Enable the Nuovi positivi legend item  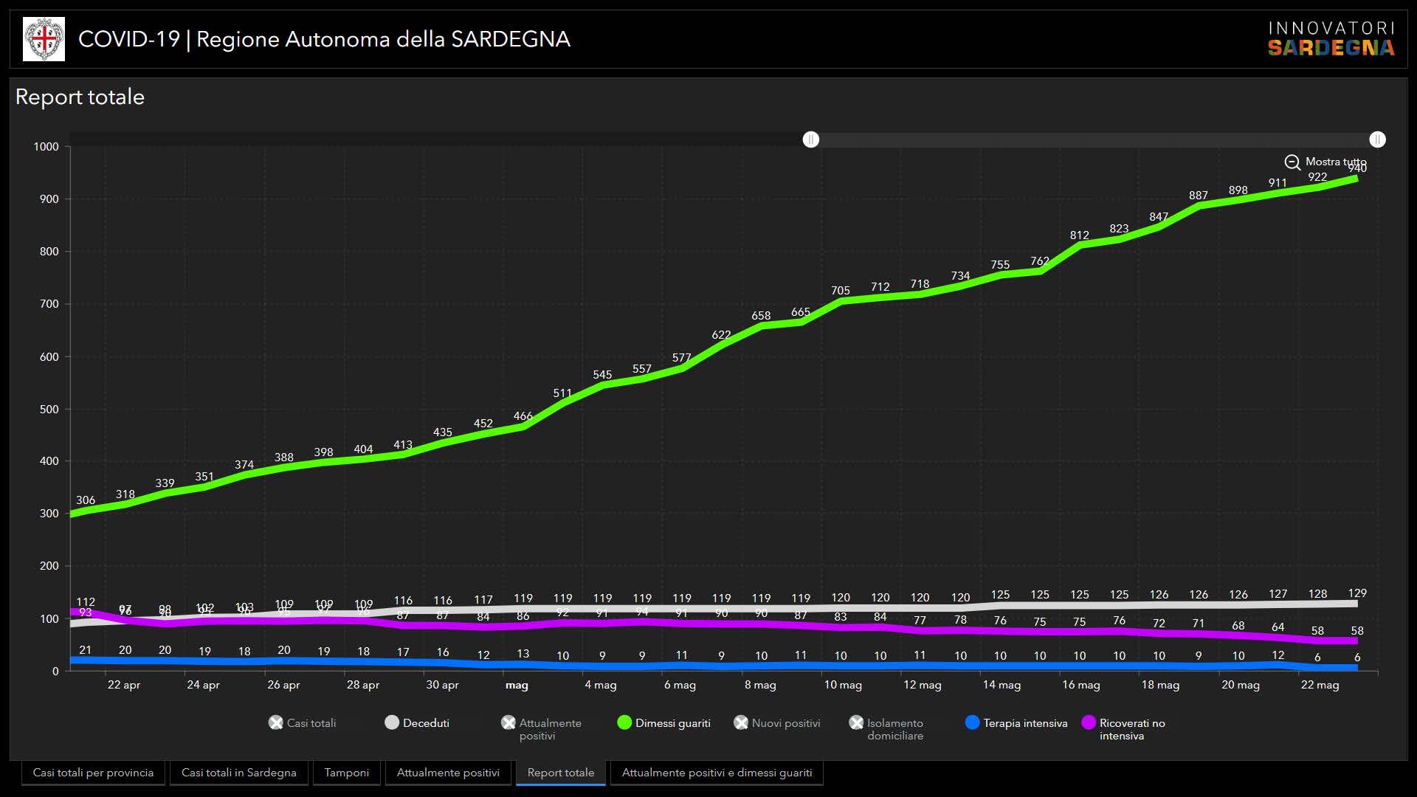[741, 723]
